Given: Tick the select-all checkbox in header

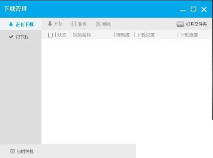Looking at the screenshot, I should 50,35.
